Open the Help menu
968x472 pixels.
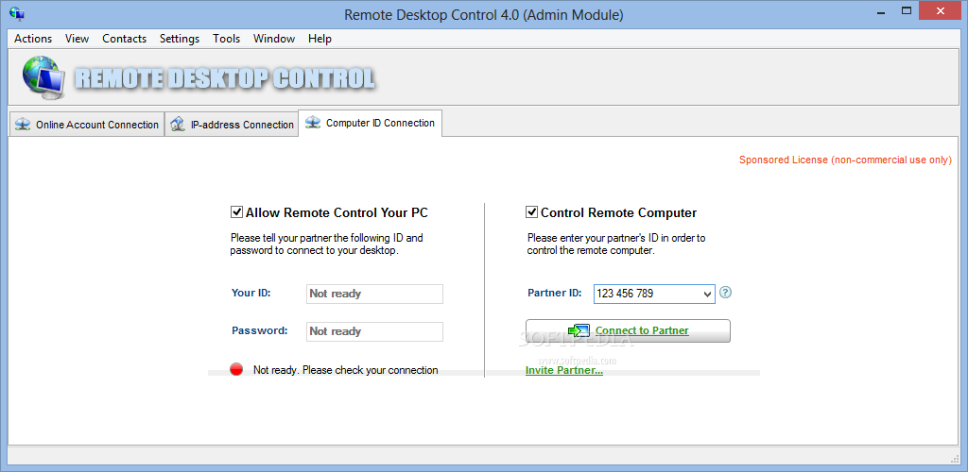[x=320, y=38]
